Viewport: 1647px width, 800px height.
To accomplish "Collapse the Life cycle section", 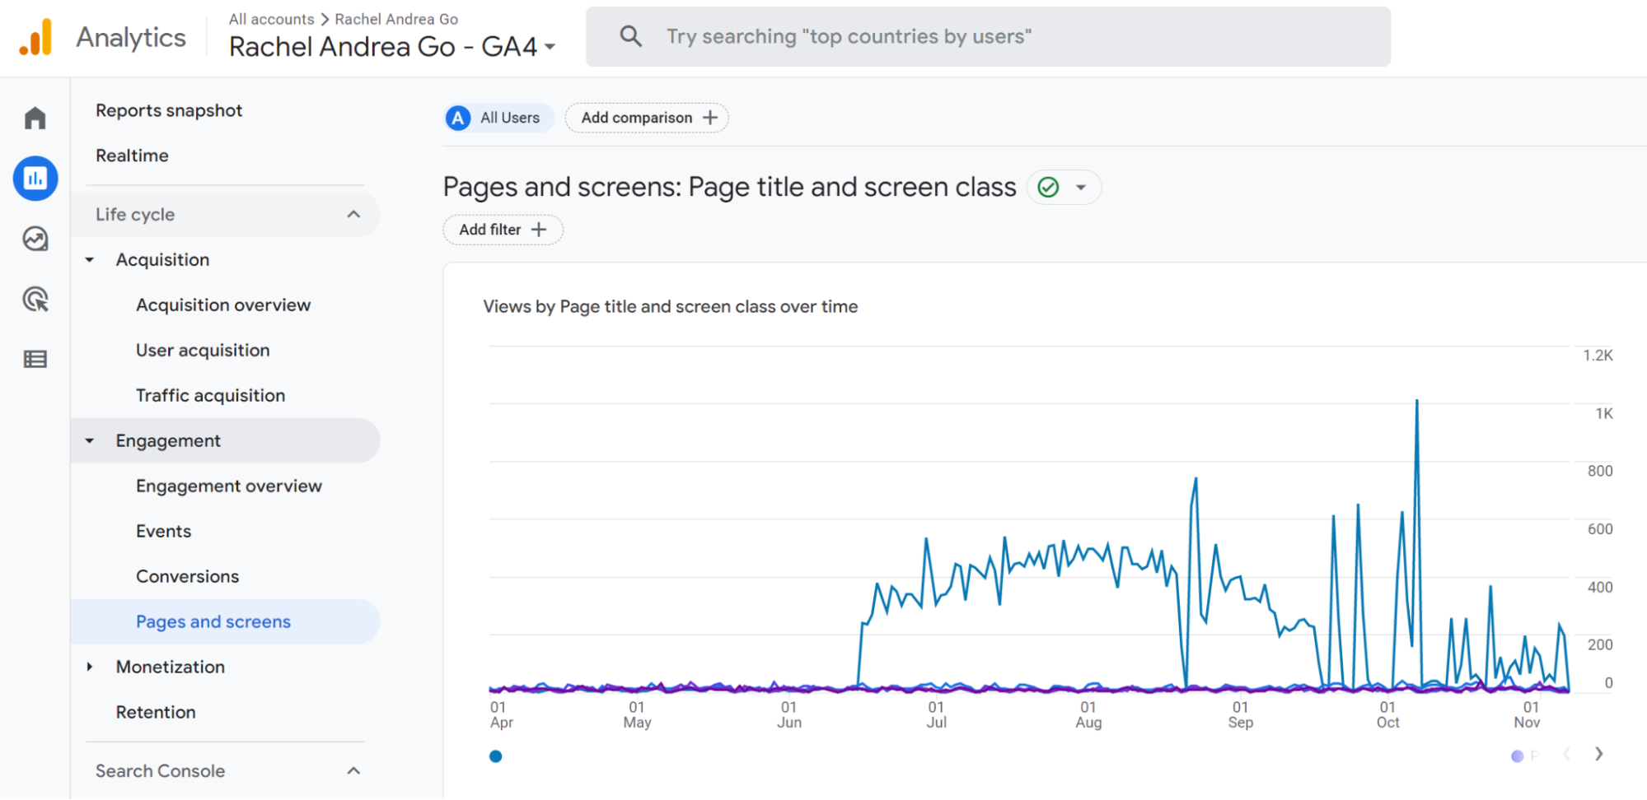I will point(353,215).
